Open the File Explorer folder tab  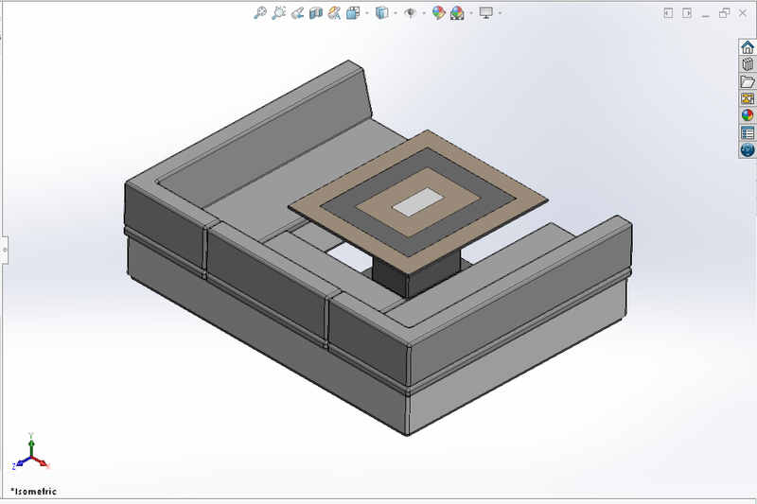(x=748, y=81)
